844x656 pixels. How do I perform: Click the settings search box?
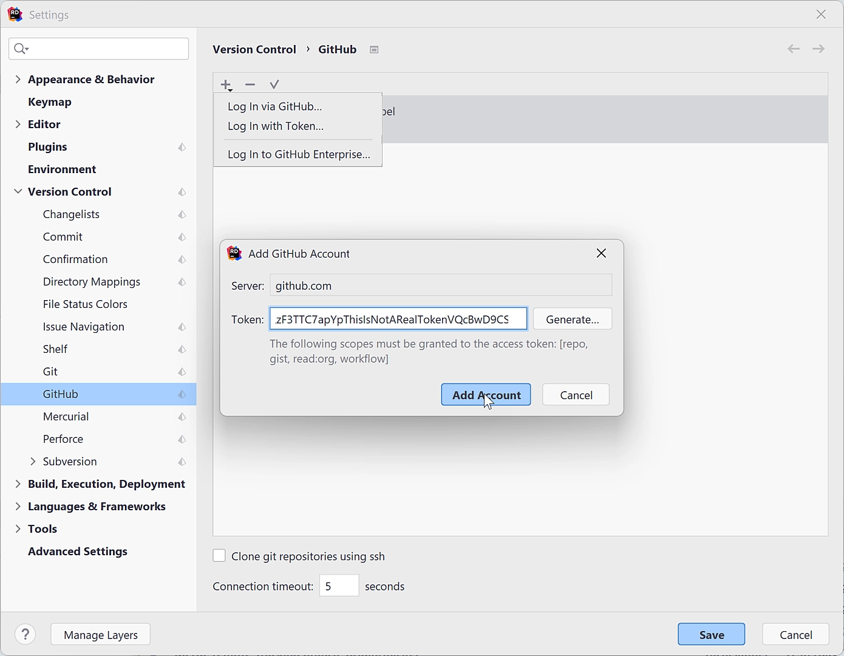coord(98,49)
